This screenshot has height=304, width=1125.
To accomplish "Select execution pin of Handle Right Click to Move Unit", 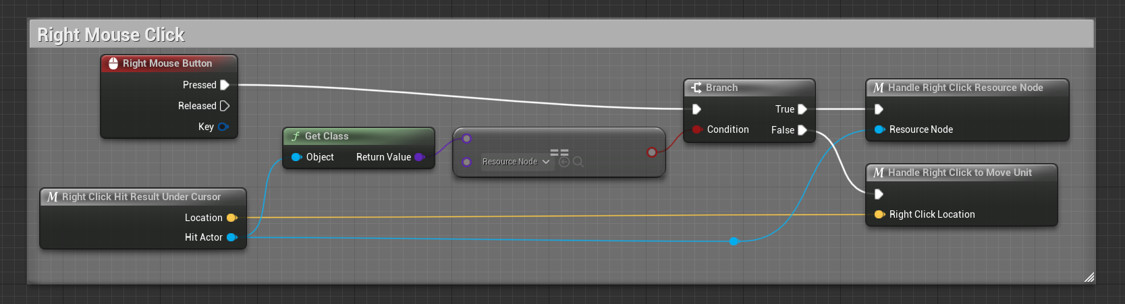I will tap(879, 194).
